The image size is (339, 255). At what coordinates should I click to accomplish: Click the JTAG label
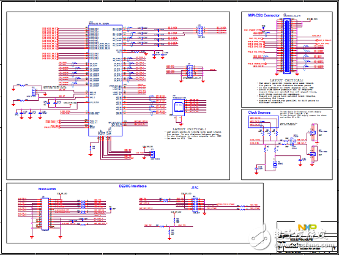point(195,188)
